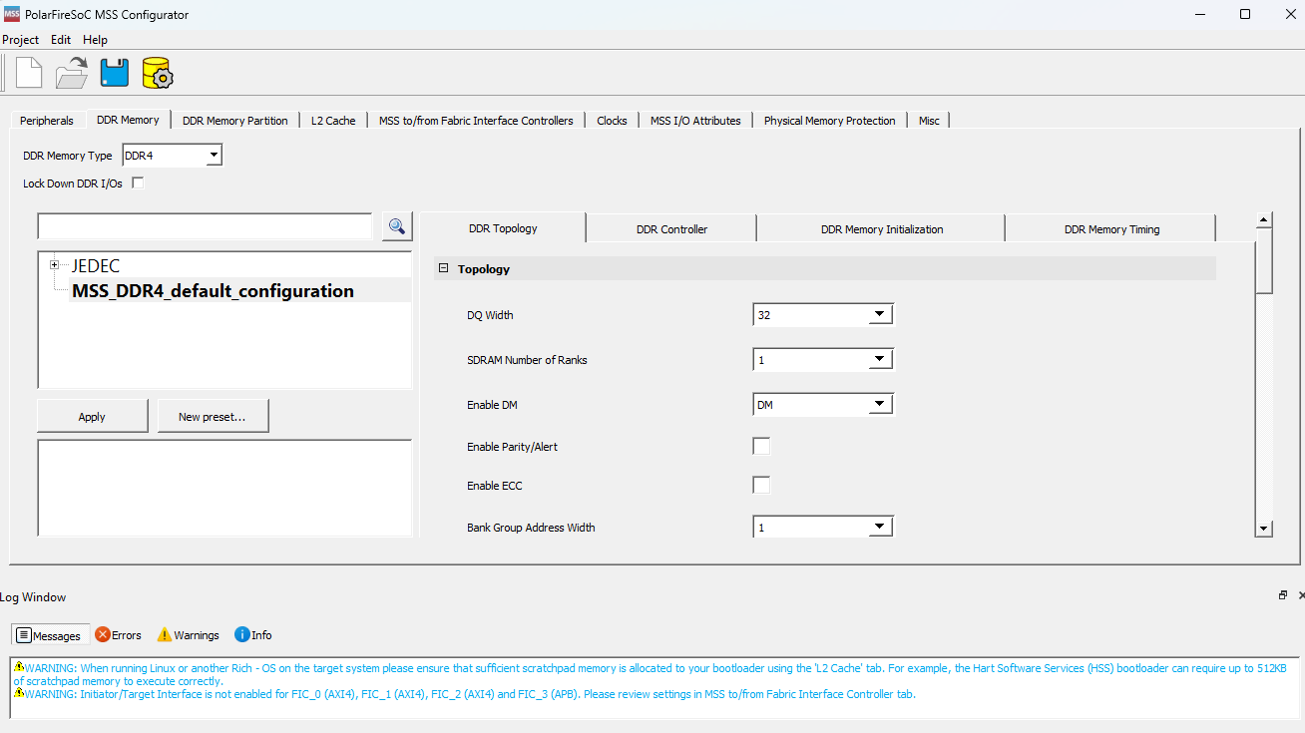Open the DDR Memory Timing sub-tab
Image resolution: width=1305 pixels, height=733 pixels.
pyautogui.click(x=1111, y=229)
